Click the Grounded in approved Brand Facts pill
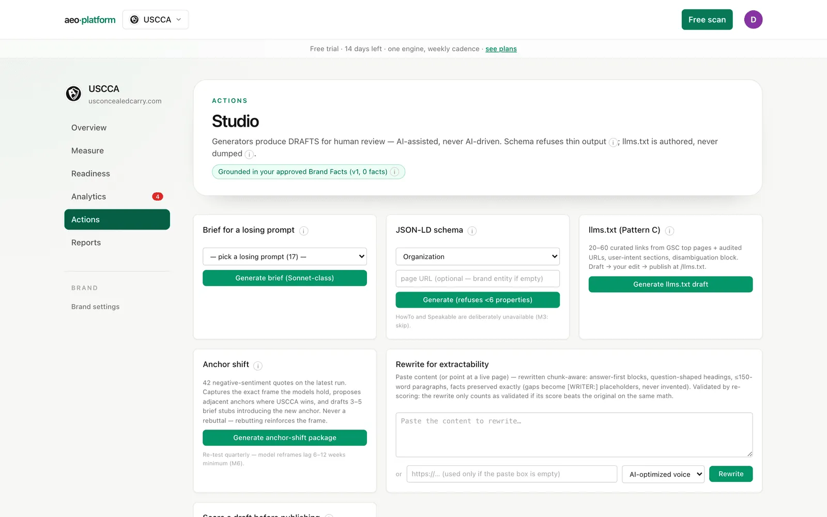Image resolution: width=827 pixels, height=517 pixels. (x=309, y=172)
